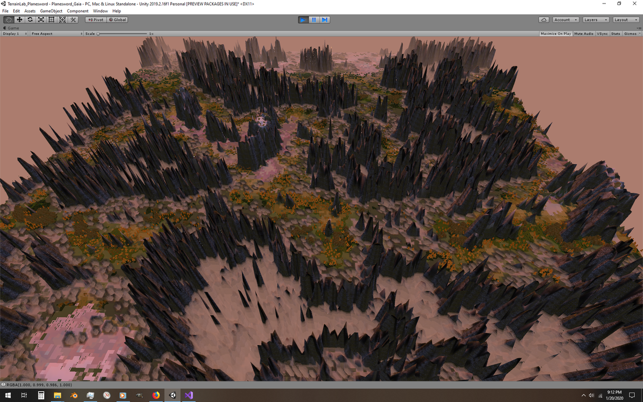Select the combined Transform tool

pyautogui.click(x=62, y=20)
